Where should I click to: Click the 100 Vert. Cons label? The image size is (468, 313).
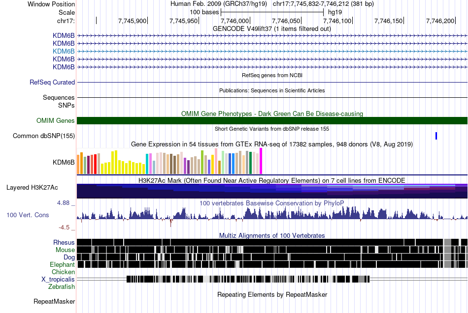(x=28, y=215)
